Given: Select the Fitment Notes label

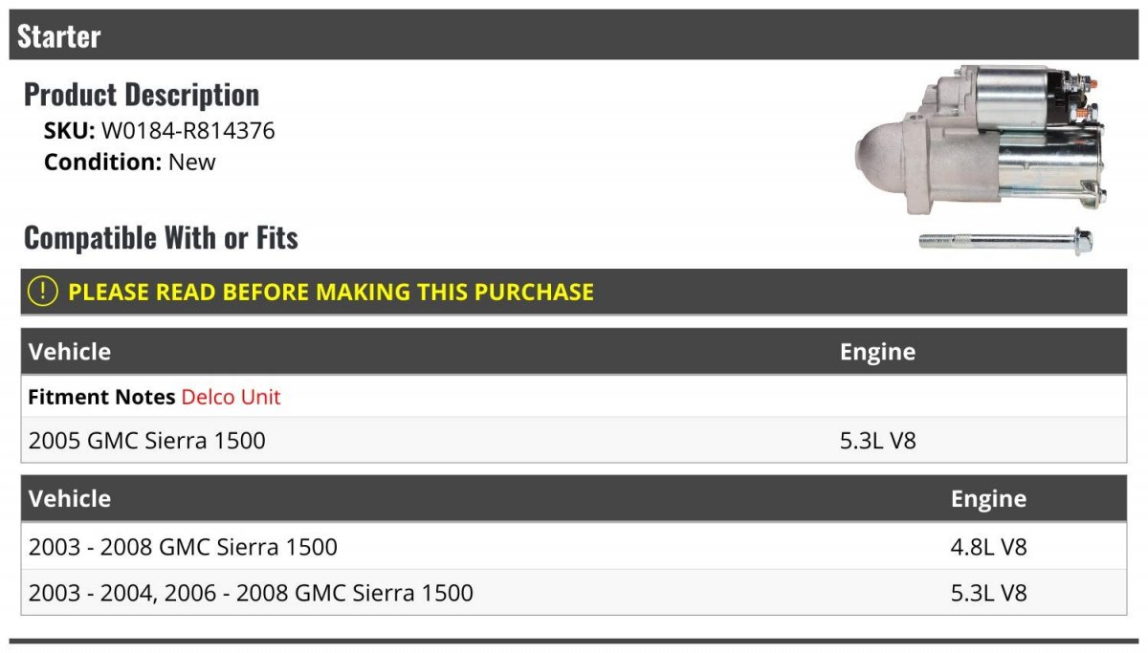Looking at the screenshot, I should tap(101, 397).
